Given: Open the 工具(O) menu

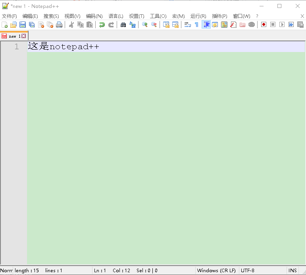Looking at the screenshot, I should [x=158, y=16].
